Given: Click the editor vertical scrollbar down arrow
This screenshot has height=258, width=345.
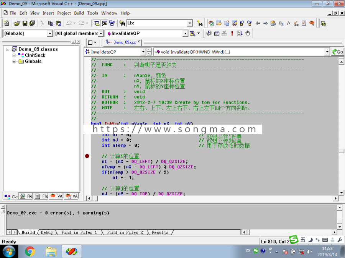Looking at the screenshot, I should click(x=341, y=193).
